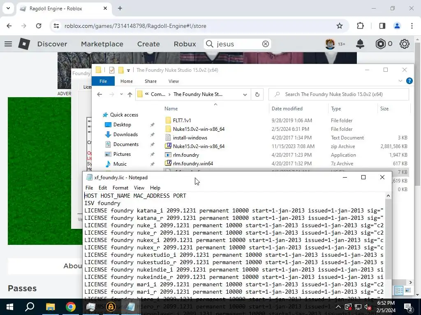The height and width of the screenshot is (315, 421).
Task: Open Quick Access Toolbar customize dropdown
Action: (128, 71)
